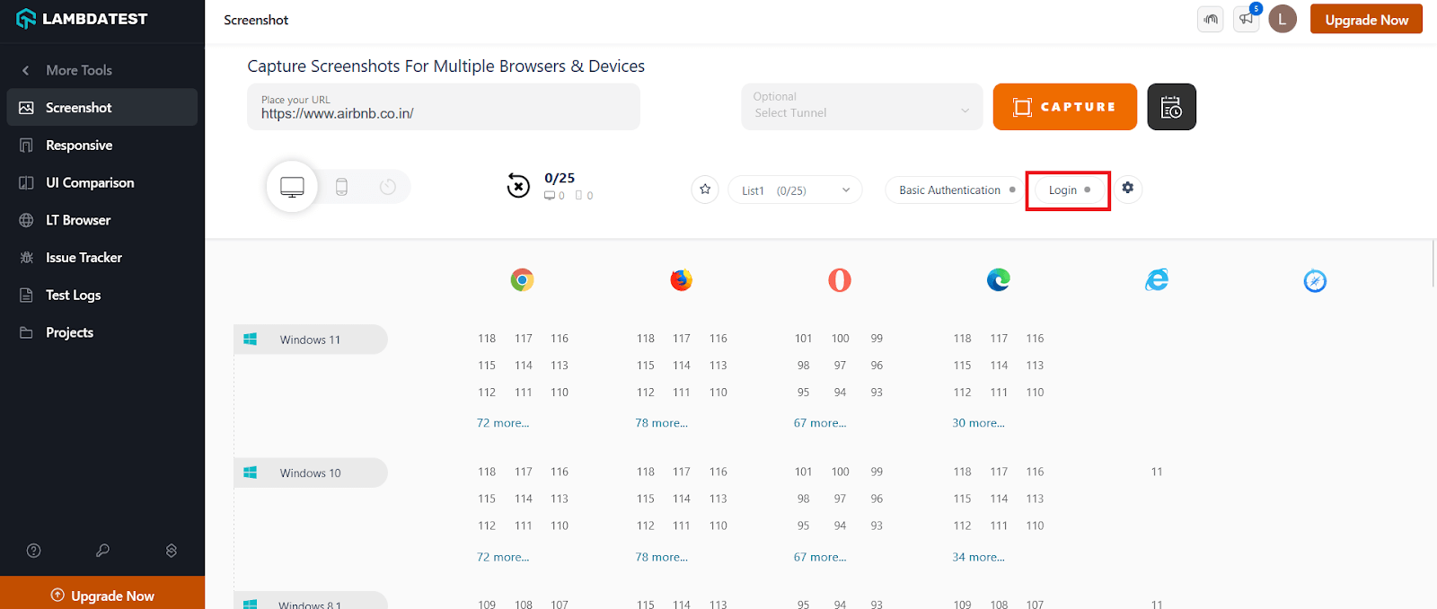This screenshot has height=609, width=1437.
Task: Click "72 more..." under Windows 11 Chrome
Action: coord(503,423)
